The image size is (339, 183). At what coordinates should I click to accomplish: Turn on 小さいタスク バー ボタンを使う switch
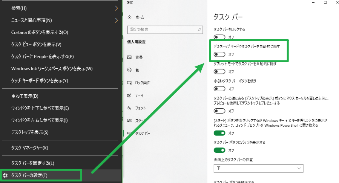pyautogui.click(x=219, y=89)
